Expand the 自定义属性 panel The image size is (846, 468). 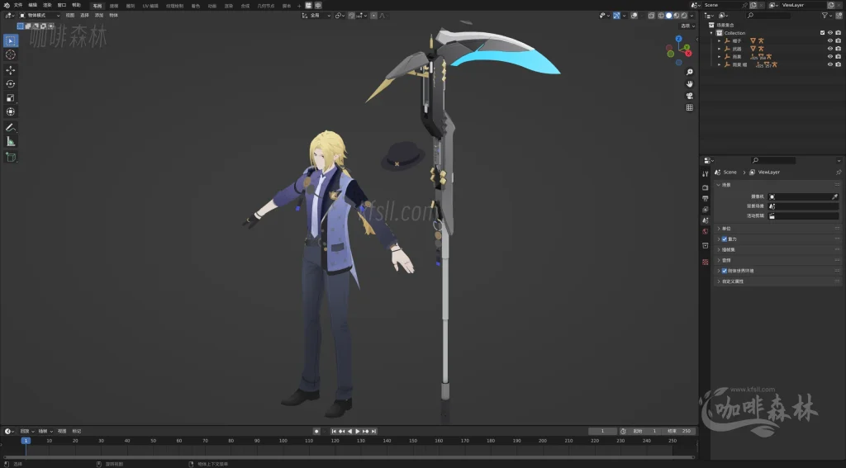pyautogui.click(x=733, y=281)
